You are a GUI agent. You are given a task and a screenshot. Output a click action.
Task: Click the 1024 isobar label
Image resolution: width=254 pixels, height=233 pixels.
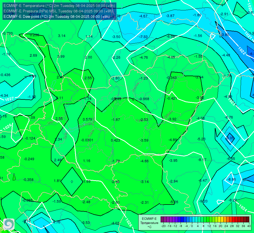tap(243, 208)
